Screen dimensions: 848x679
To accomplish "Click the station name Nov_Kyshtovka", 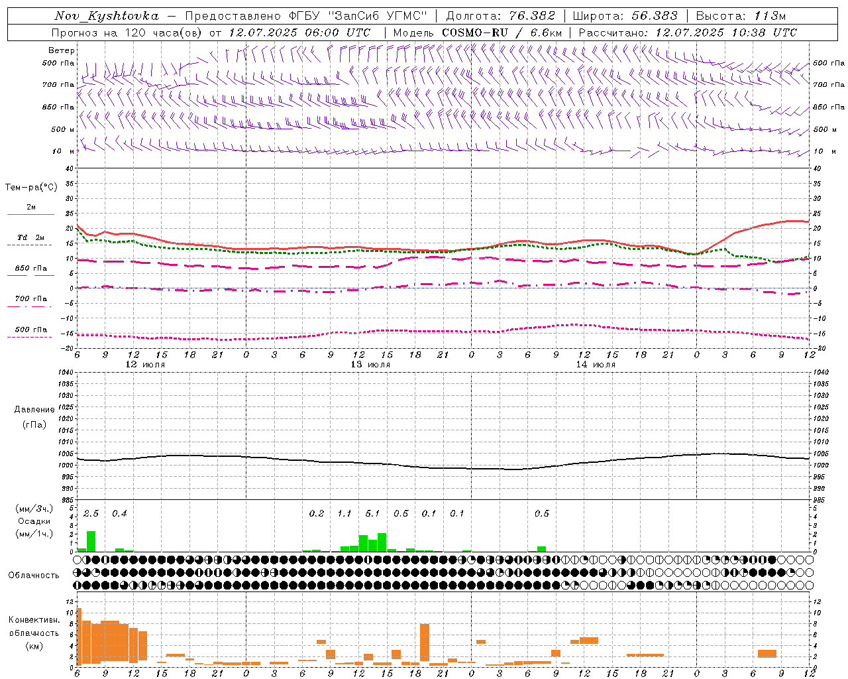I will click(107, 16).
